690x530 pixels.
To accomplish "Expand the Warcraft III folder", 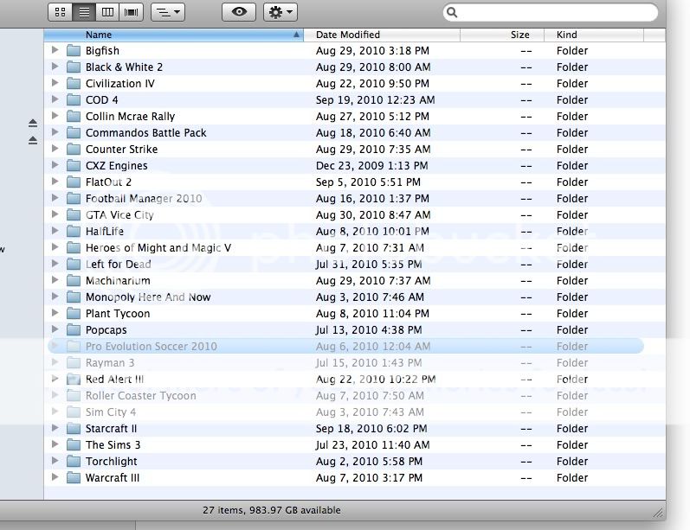I will click(x=55, y=476).
